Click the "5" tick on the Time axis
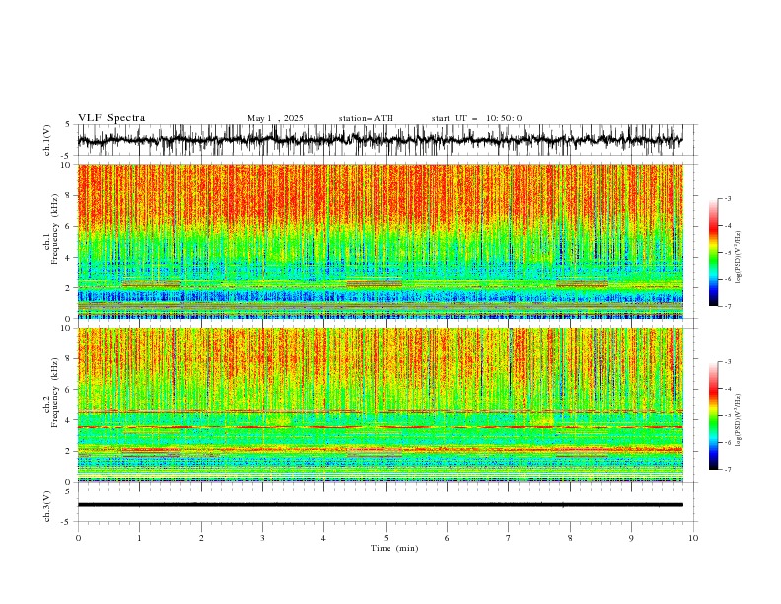Image resolution: width=781 pixels, height=604 pixels. pos(386,538)
